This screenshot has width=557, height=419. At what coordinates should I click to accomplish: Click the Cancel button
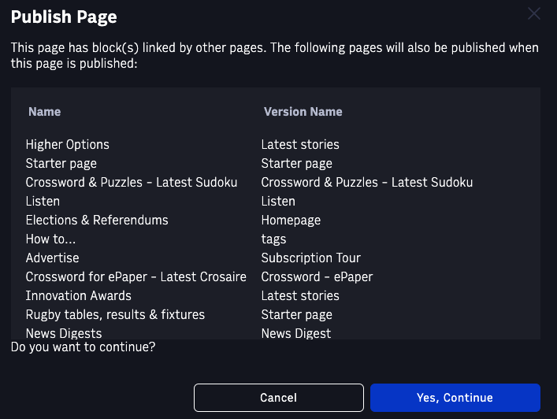tap(279, 398)
